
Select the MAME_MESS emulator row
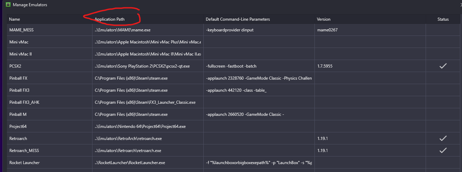coord(234,30)
